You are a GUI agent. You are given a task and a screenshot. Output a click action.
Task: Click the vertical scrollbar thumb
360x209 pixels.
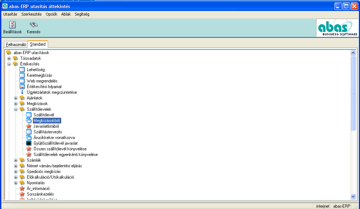(x=353, y=93)
